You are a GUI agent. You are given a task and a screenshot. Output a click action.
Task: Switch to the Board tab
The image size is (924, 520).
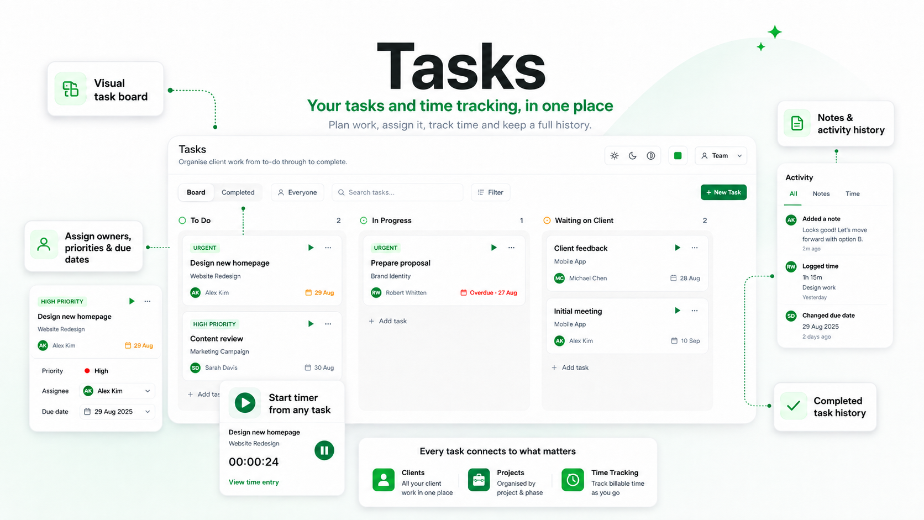[x=196, y=192]
